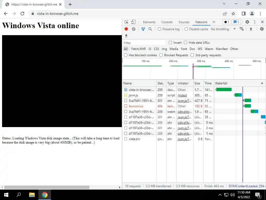The height and width of the screenshot is (200, 266).
Task: Enable Disable cache checkbox
Action: click(x=186, y=29)
